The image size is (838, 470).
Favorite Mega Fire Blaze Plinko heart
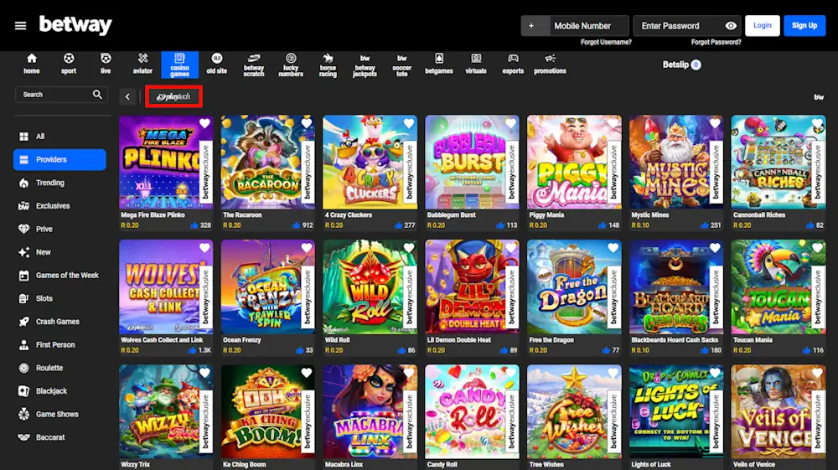[204, 124]
